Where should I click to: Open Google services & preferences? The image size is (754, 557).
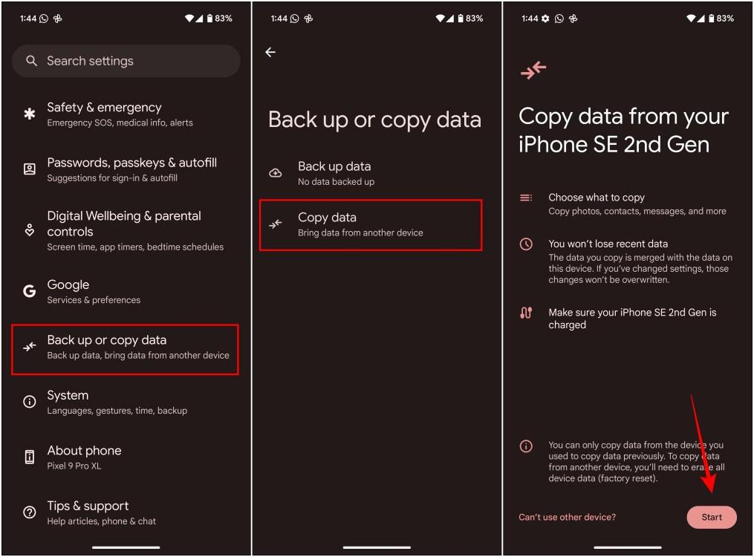point(125,291)
